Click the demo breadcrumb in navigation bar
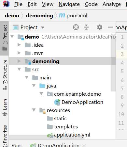 [x=12, y=16]
